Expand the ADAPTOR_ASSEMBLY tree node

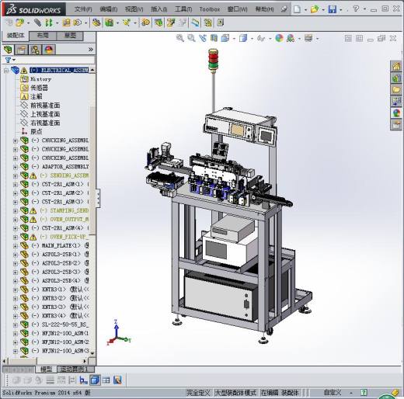16,167
